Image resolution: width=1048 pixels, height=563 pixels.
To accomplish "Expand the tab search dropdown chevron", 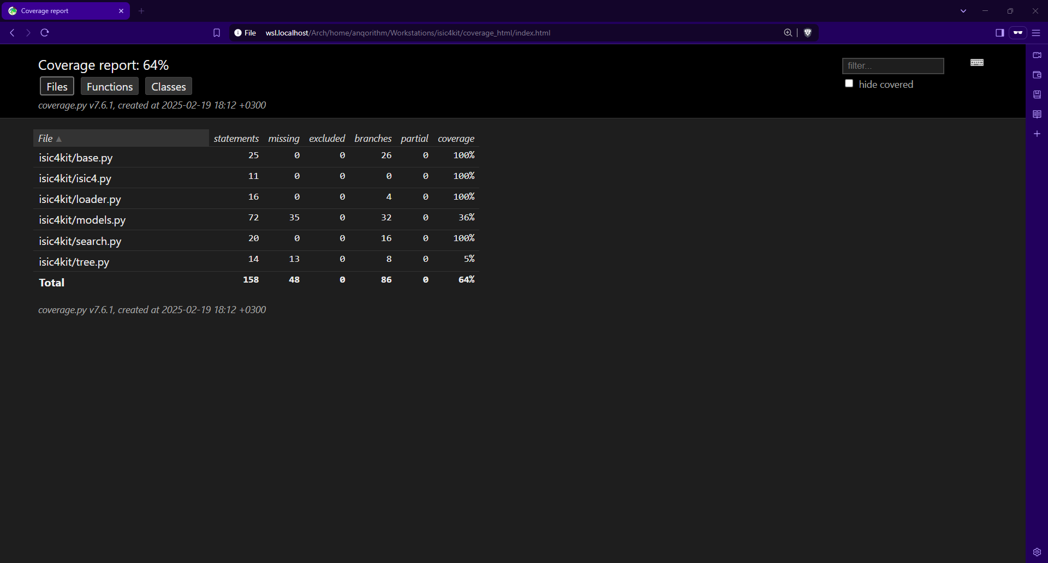I will (x=963, y=11).
